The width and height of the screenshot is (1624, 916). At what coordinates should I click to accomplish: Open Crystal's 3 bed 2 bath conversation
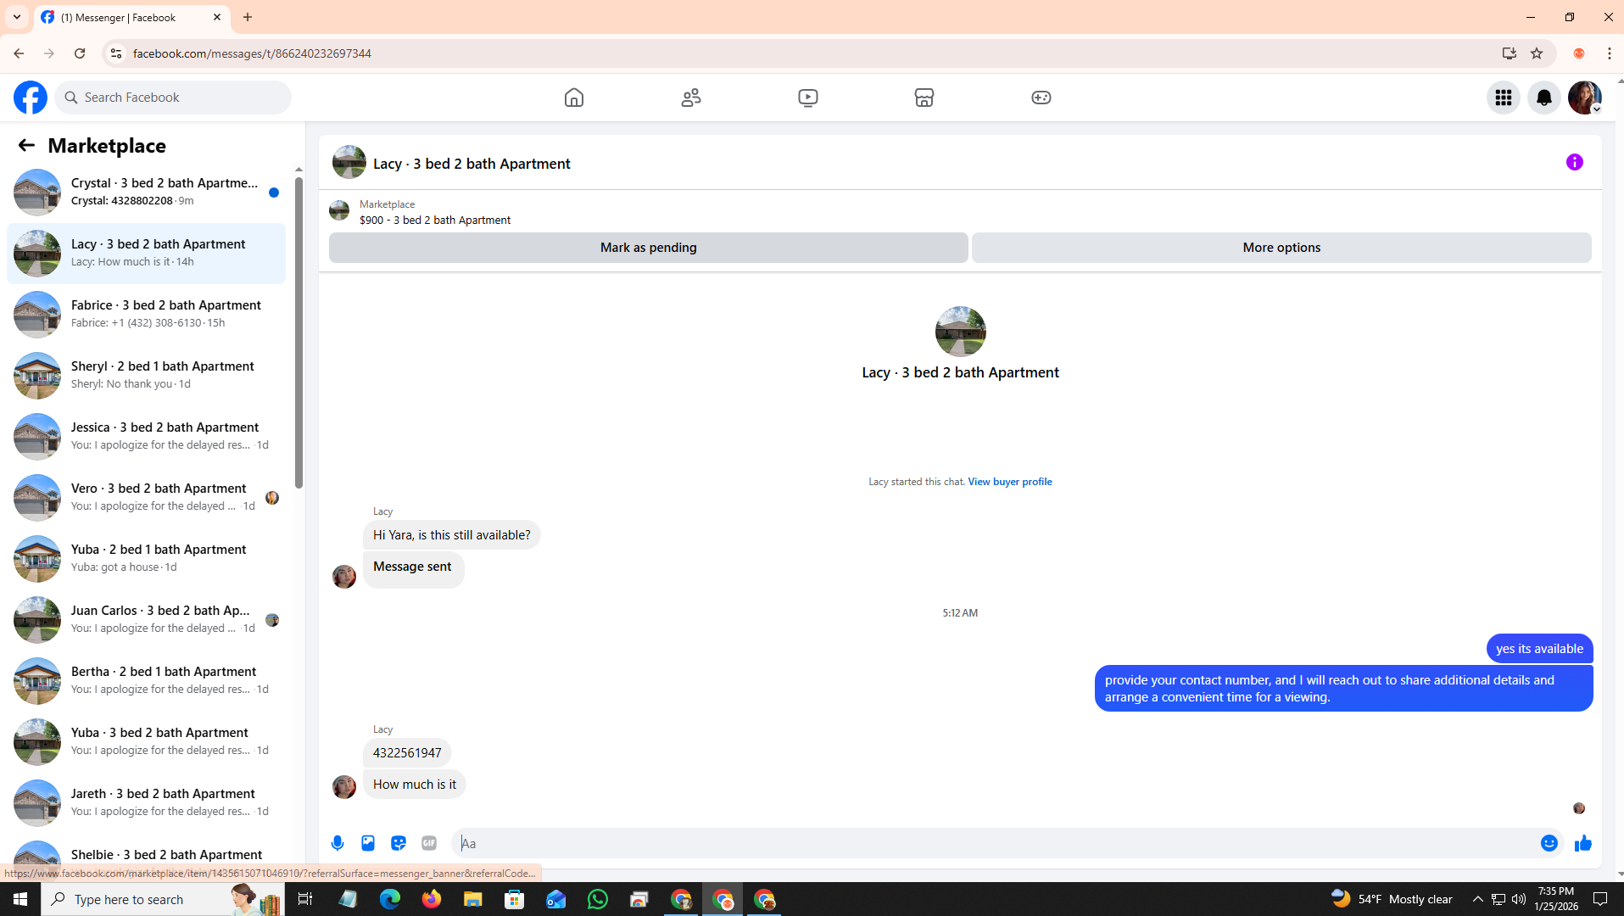click(x=146, y=192)
